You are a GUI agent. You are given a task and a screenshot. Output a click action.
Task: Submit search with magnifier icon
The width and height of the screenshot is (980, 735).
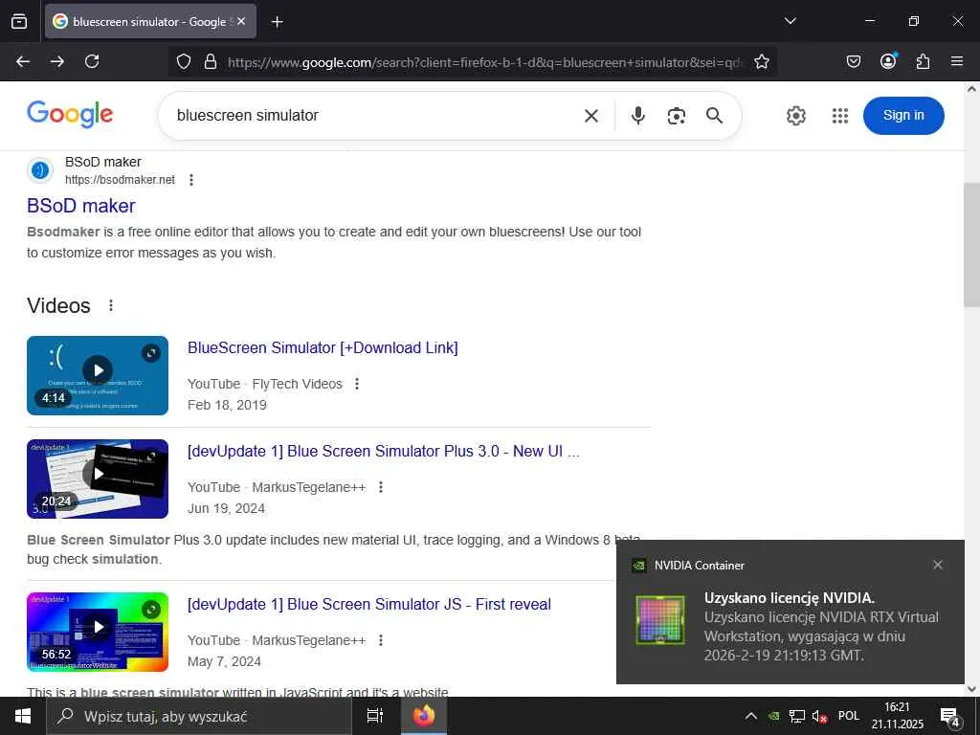coord(714,116)
